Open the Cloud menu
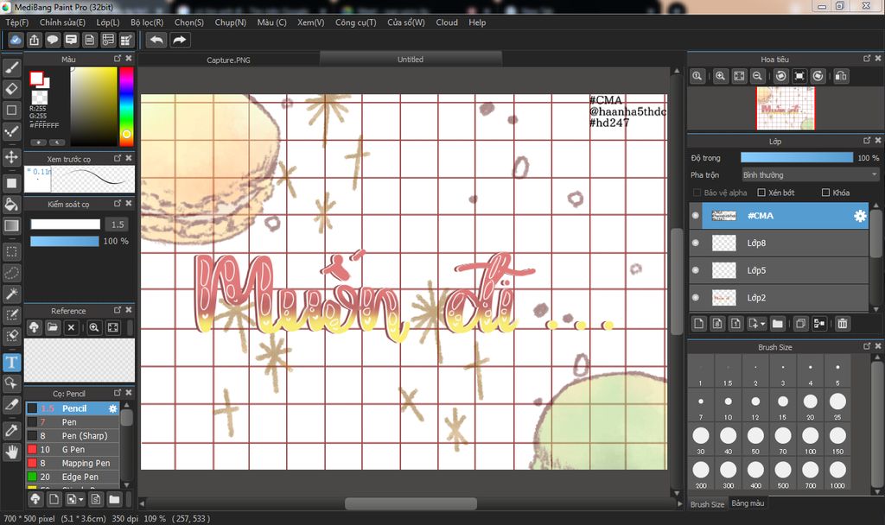Viewport: 885px width, 525px height. (x=447, y=22)
